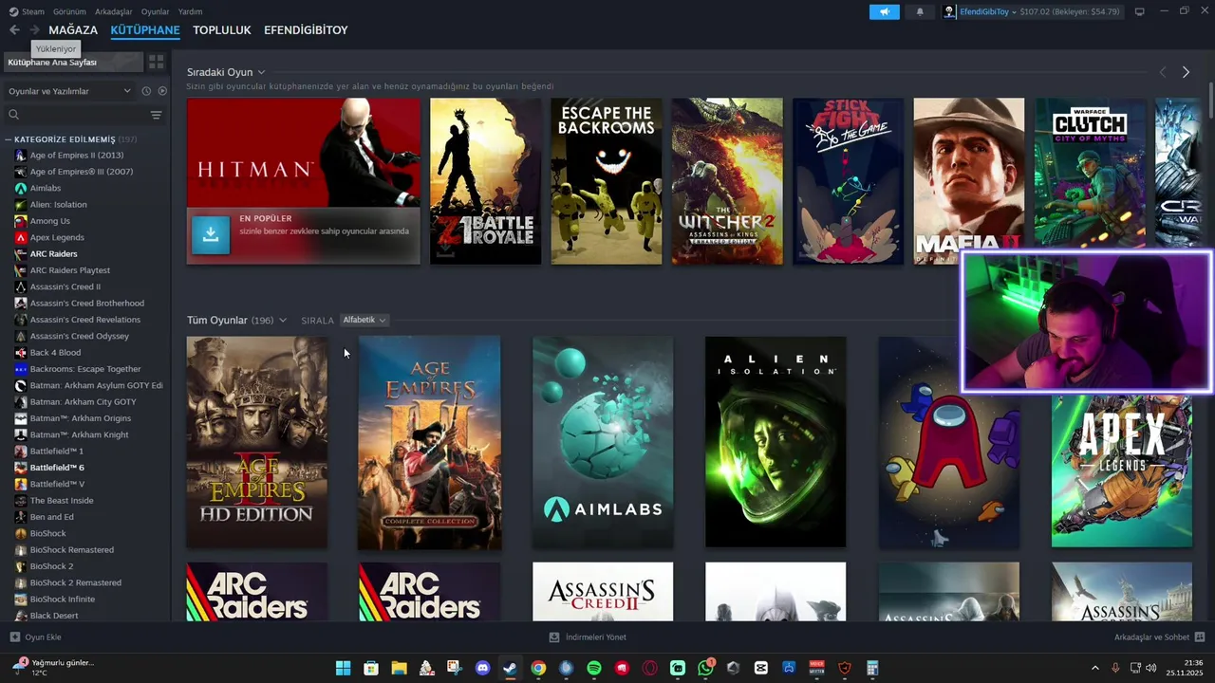Open advanced filter options in sidebar
1215x683 pixels.
156,115
